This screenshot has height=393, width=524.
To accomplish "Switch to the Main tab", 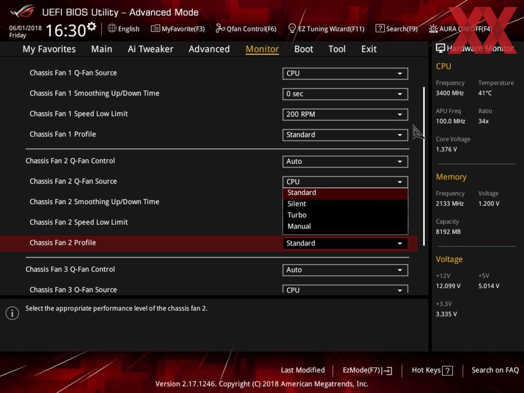I will (x=102, y=49).
